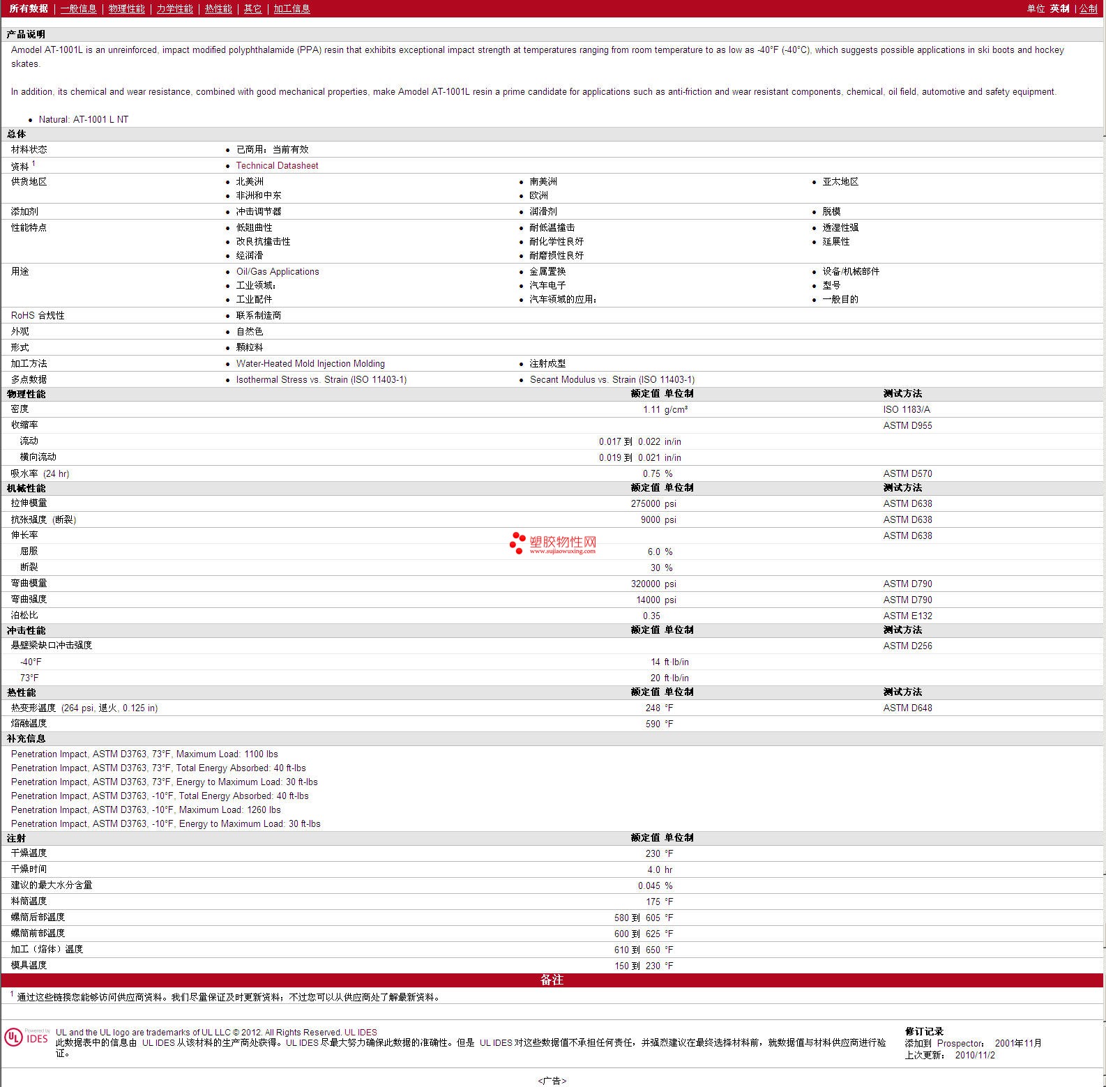Open Isothermal Stress vs. Strain data
The image size is (1106, 1087).
point(321,379)
